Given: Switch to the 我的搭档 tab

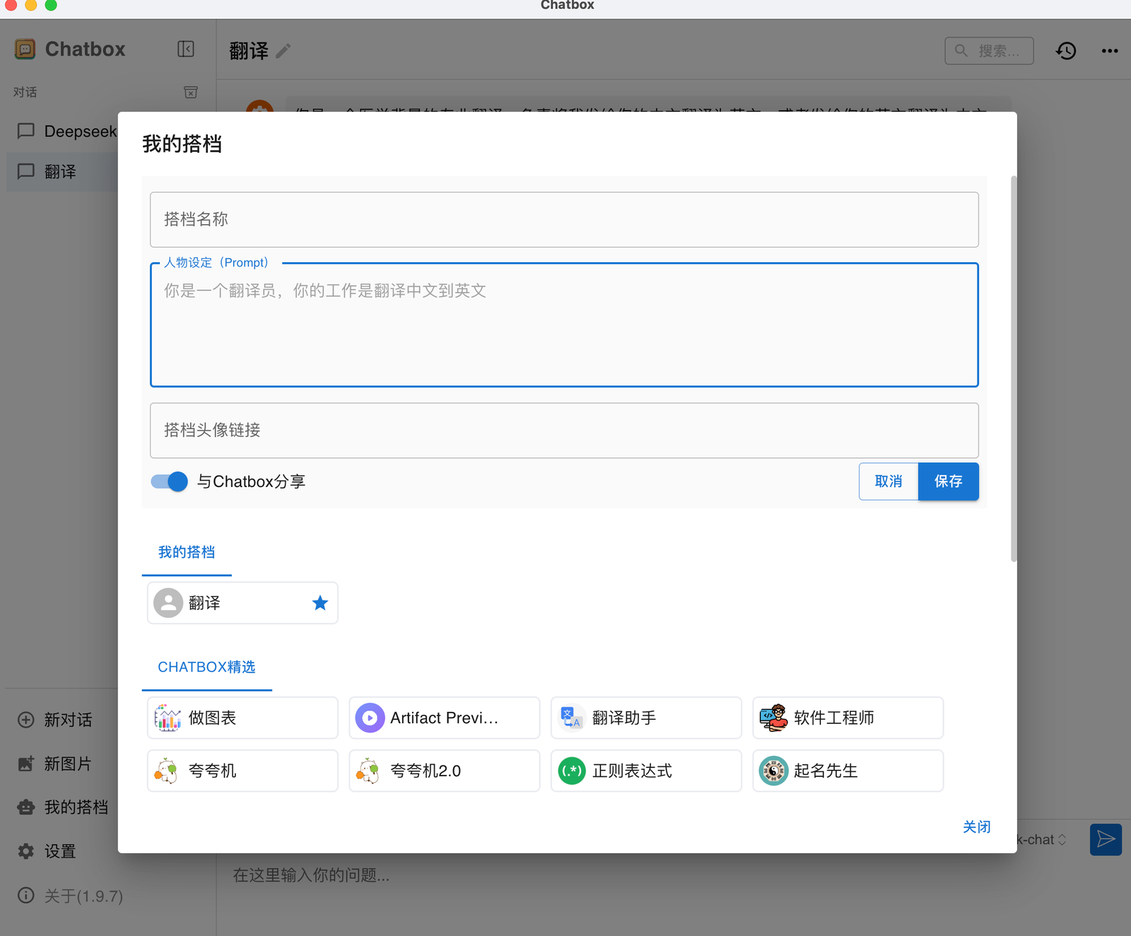Looking at the screenshot, I should pos(187,552).
